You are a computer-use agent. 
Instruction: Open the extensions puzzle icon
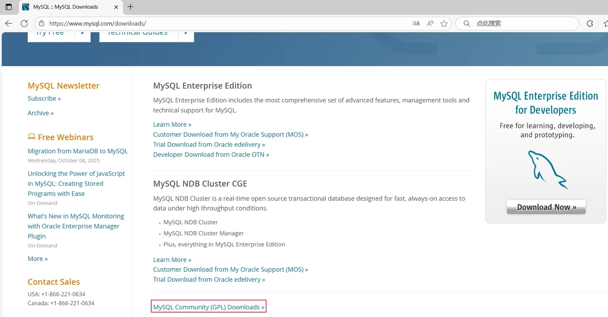pos(590,23)
